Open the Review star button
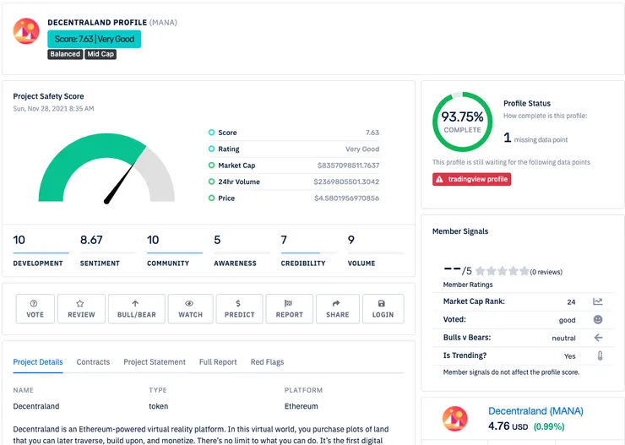 tap(81, 309)
